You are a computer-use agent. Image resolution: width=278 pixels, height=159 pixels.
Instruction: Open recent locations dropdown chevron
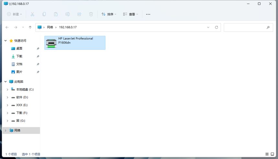pos(23,27)
